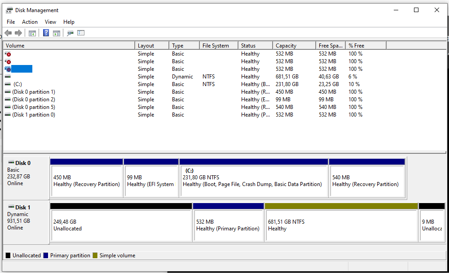Select the 9 MB Unallocated block on Disk 1
The height and width of the screenshot is (273, 449).
[x=431, y=222]
